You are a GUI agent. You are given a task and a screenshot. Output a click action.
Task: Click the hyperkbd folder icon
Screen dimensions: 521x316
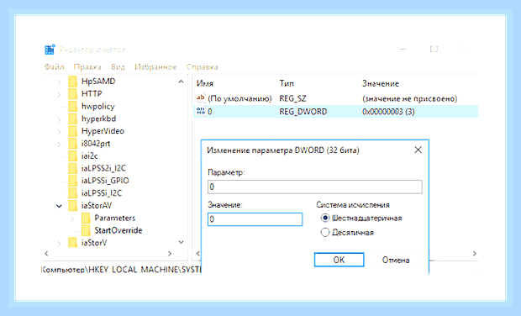point(73,118)
